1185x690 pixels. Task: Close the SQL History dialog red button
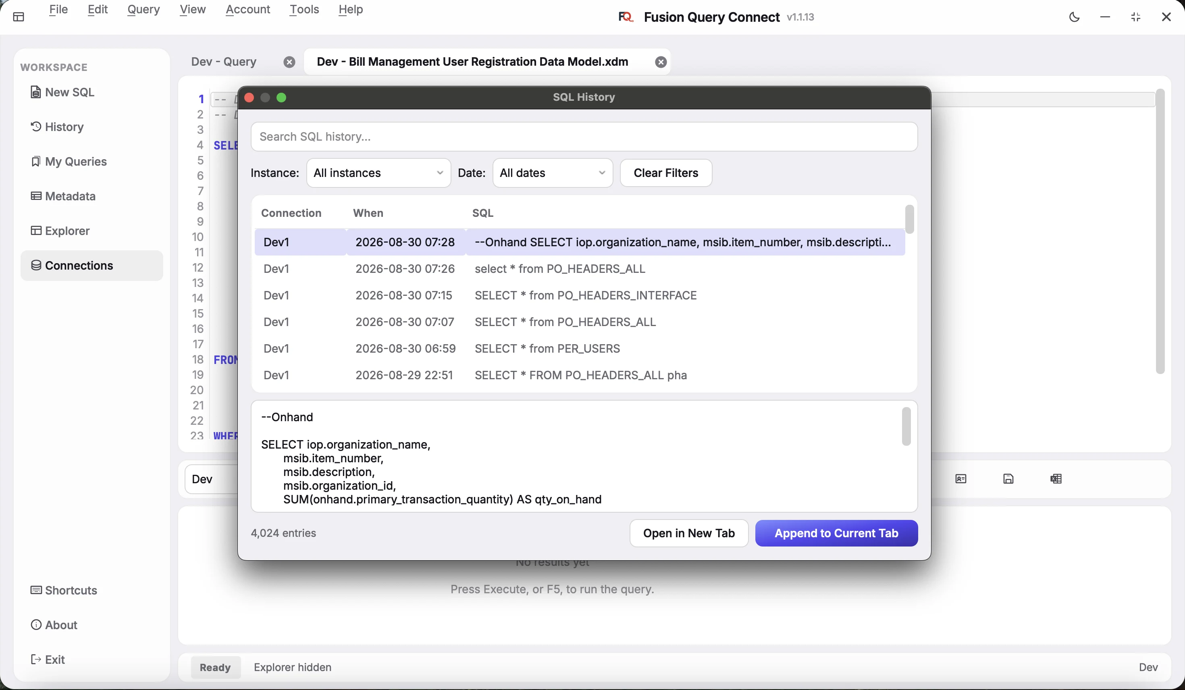click(249, 98)
